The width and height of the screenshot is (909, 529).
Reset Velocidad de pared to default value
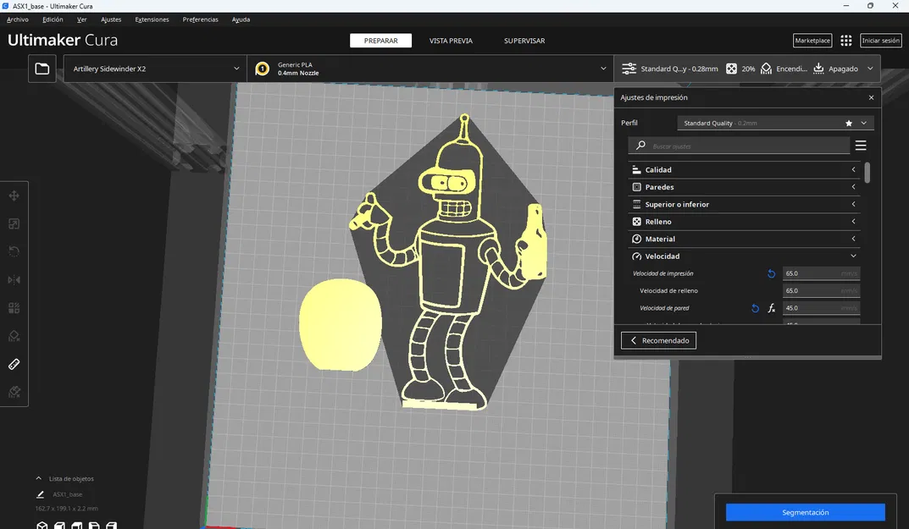coord(755,308)
